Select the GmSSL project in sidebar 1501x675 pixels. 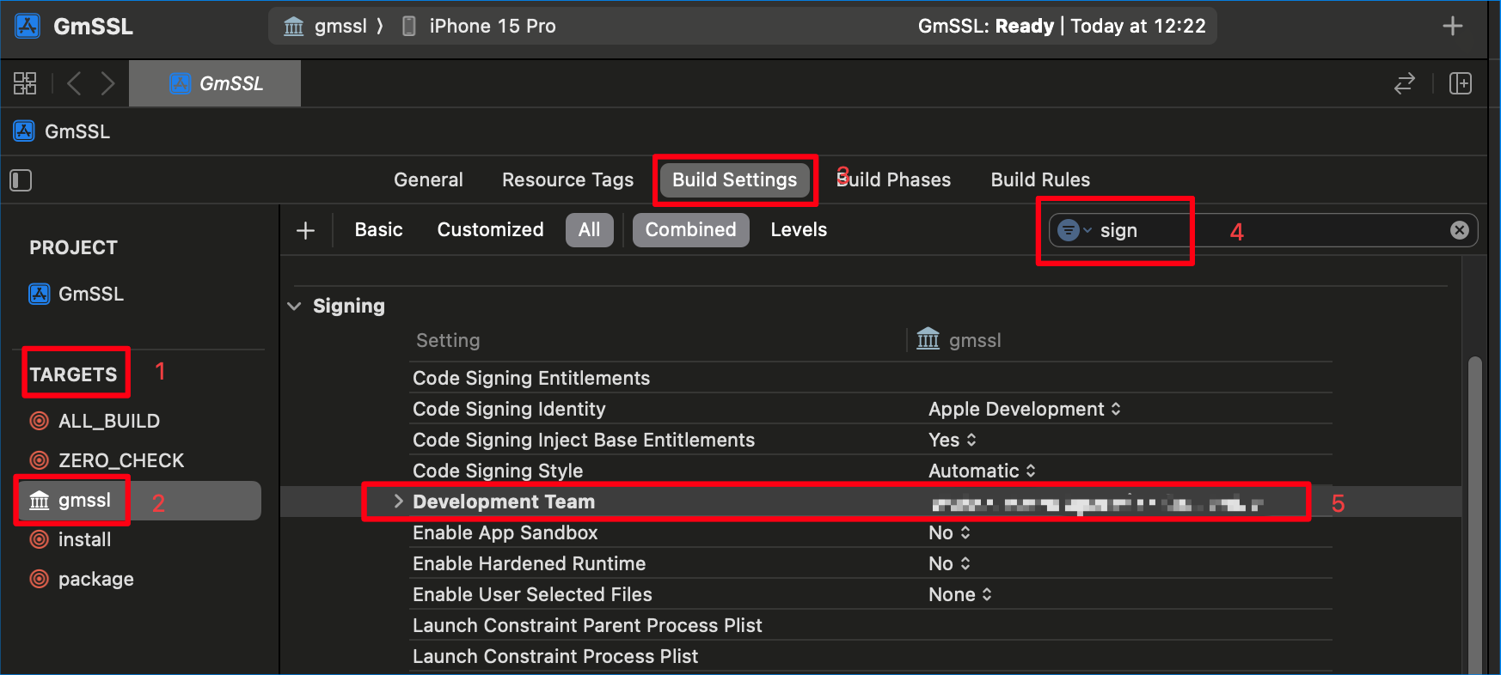point(77,294)
